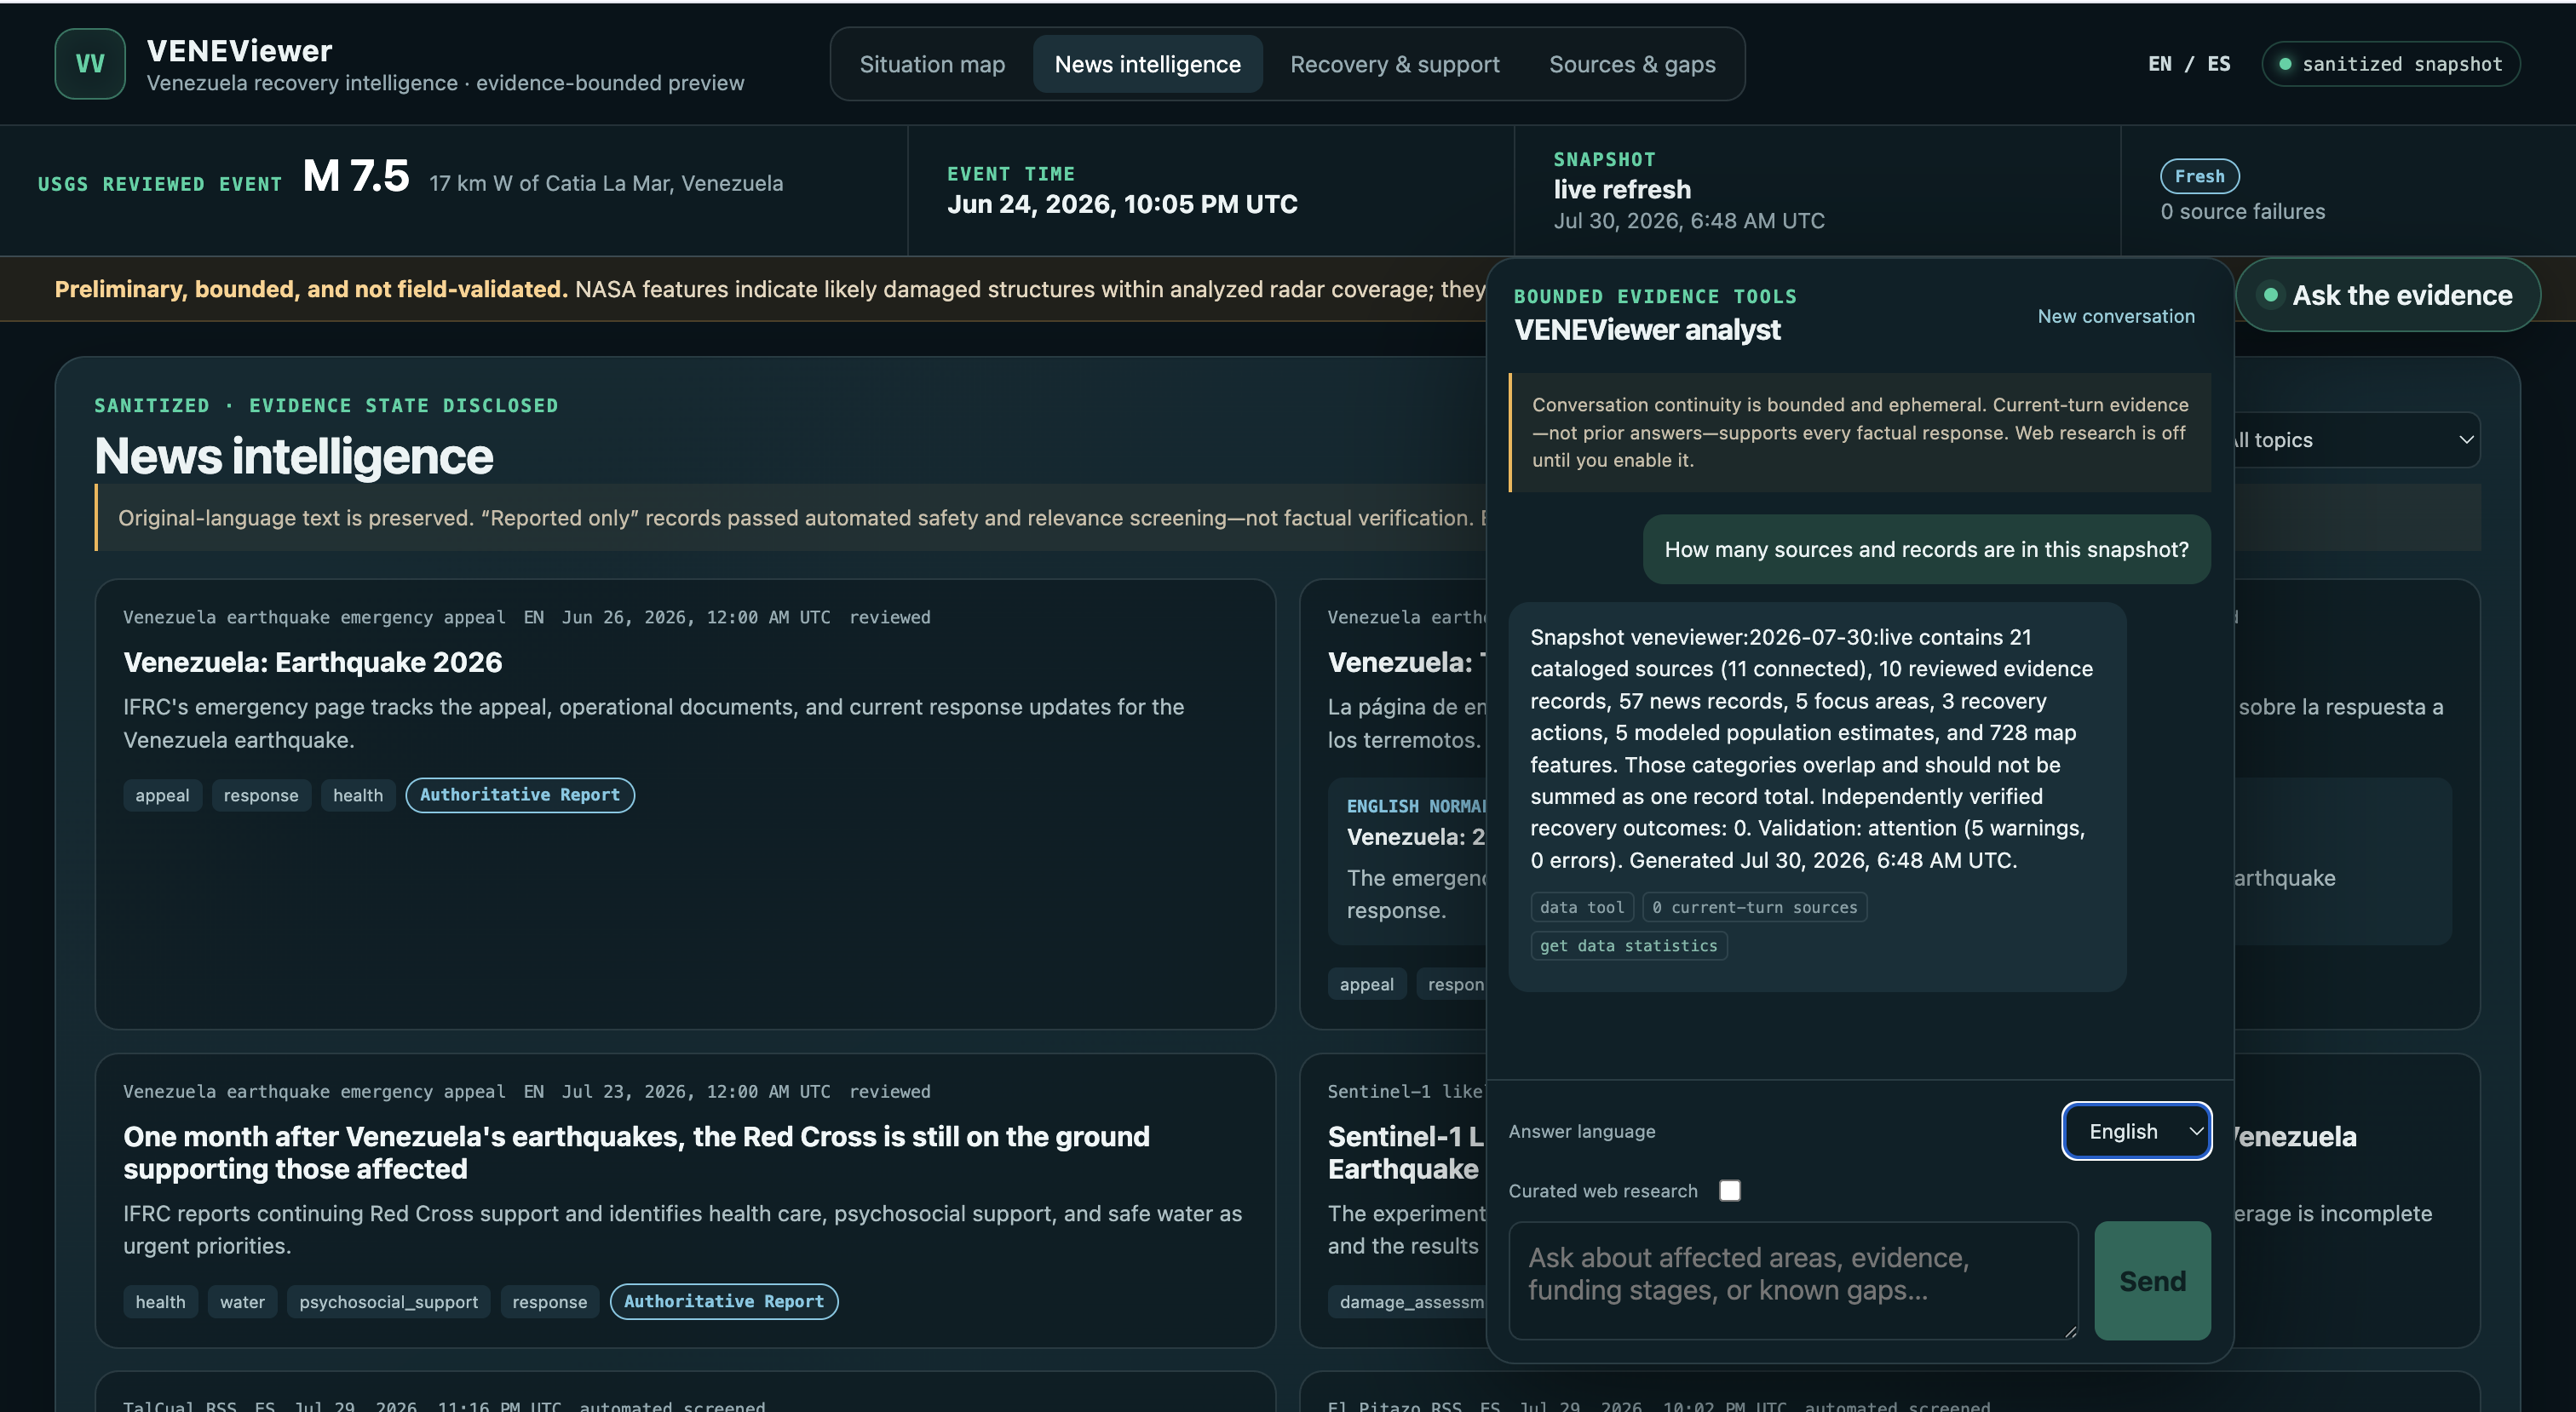Click the VV VENEViewer logo badge
2576x1412 pixels.
(90, 64)
